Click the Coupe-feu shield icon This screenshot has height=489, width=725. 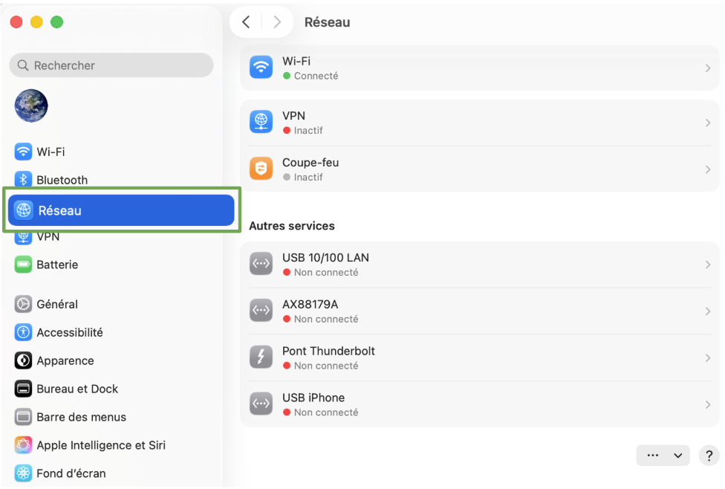click(261, 168)
